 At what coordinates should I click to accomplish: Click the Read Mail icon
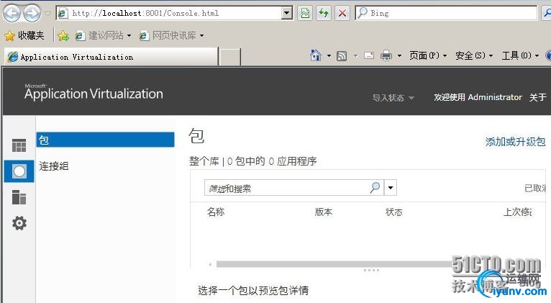tap(368, 55)
